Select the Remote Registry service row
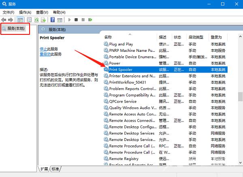The width and height of the screenshot is (243, 177). (165, 158)
